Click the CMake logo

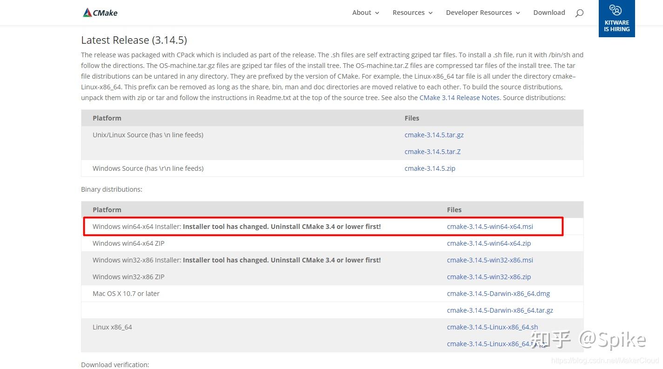100,13
